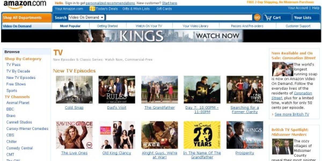Open the Your Amazon.com link
322x161 pixels.
[69, 9]
